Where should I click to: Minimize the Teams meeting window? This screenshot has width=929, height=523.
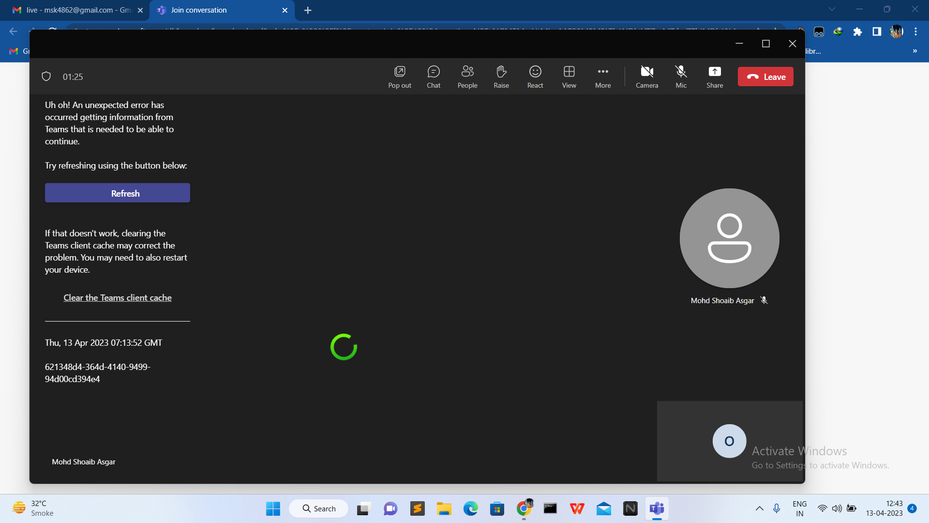coord(739,44)
